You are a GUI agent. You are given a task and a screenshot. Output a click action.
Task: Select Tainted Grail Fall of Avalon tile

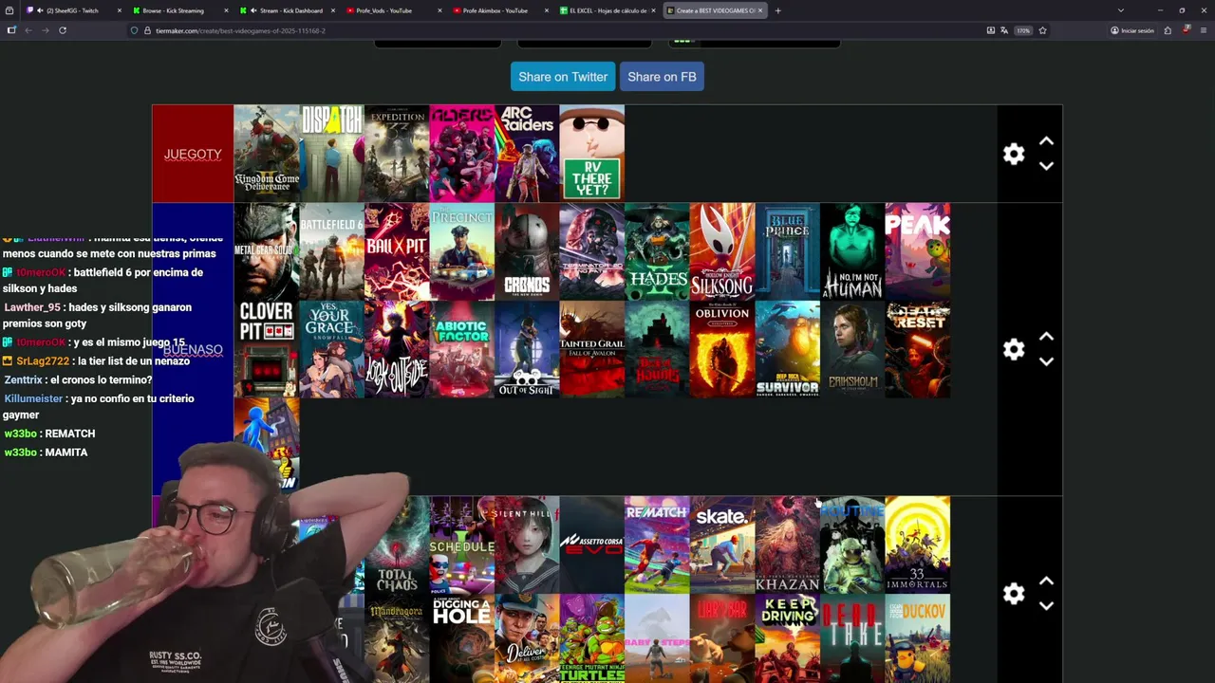592,349
